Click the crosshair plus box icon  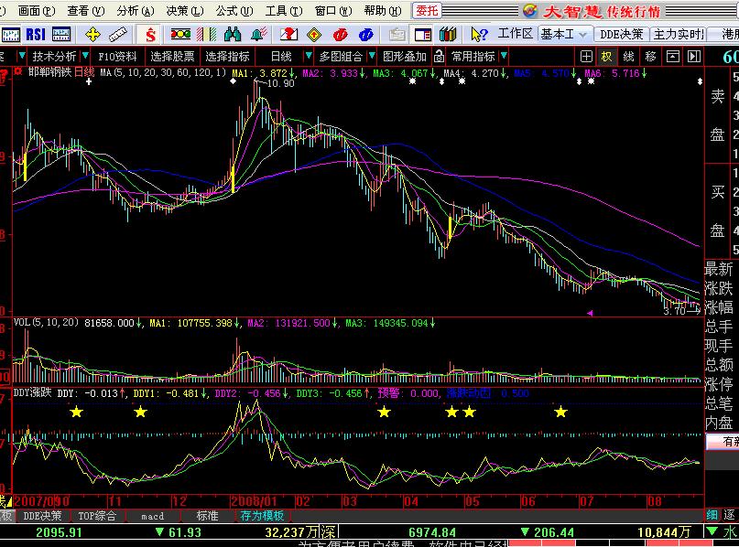(586, 57)
